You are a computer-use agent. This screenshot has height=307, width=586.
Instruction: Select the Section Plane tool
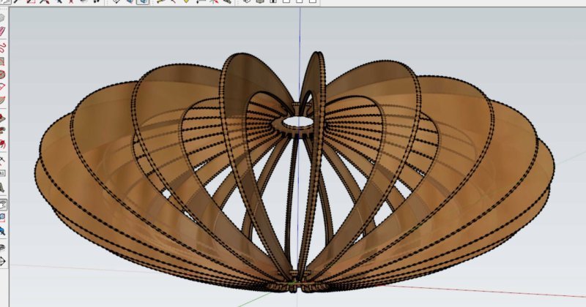pyautogui.click(x=2, y=262)
